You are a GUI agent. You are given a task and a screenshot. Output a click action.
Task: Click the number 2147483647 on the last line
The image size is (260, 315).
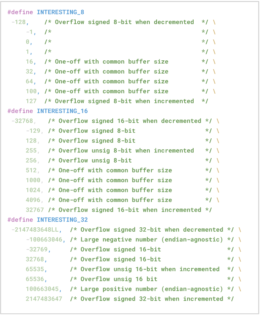coord(44,299)
